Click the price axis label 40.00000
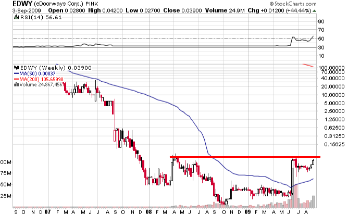This screenshot has width=348, height=214. (x=333, y=78)
